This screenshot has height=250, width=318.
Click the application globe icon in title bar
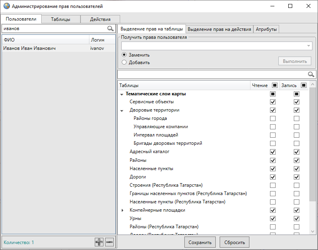point(6,6)
